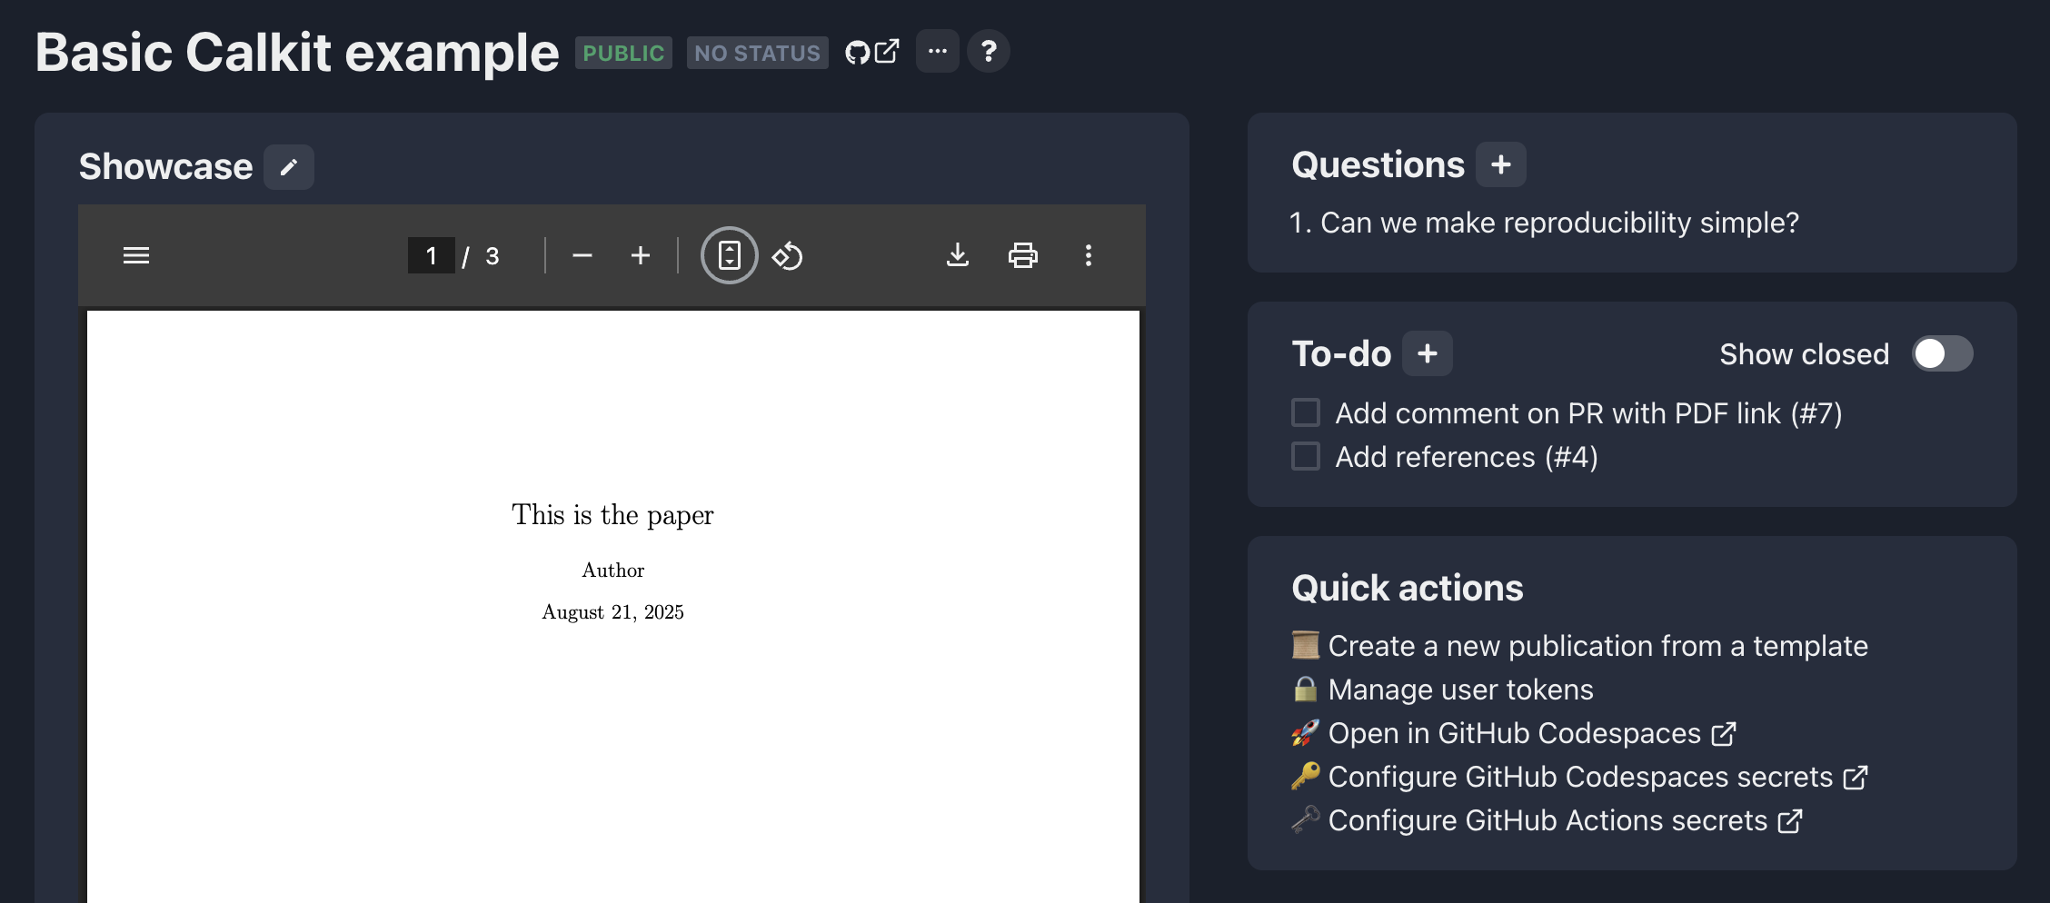Check the 'Add references (#4)' box
2050x903 pixels.
[1306, 456]
